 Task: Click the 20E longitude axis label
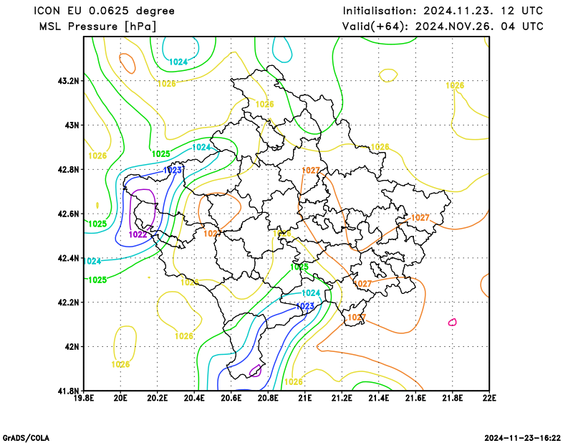[120, 398]
